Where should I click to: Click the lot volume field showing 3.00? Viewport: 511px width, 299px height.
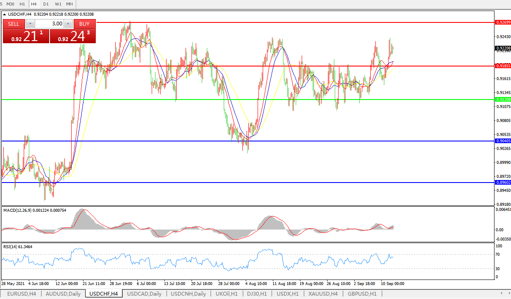(49, 24)
